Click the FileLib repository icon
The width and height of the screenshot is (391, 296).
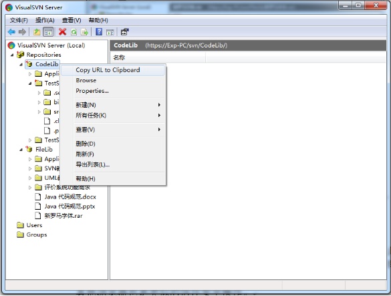[x=29, y=150]
